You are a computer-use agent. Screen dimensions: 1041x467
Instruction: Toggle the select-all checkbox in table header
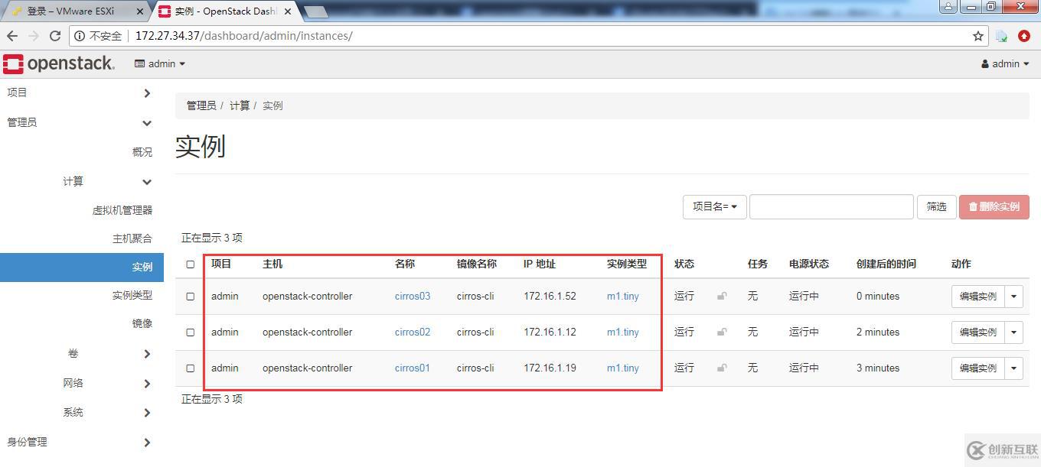[190, 264]
